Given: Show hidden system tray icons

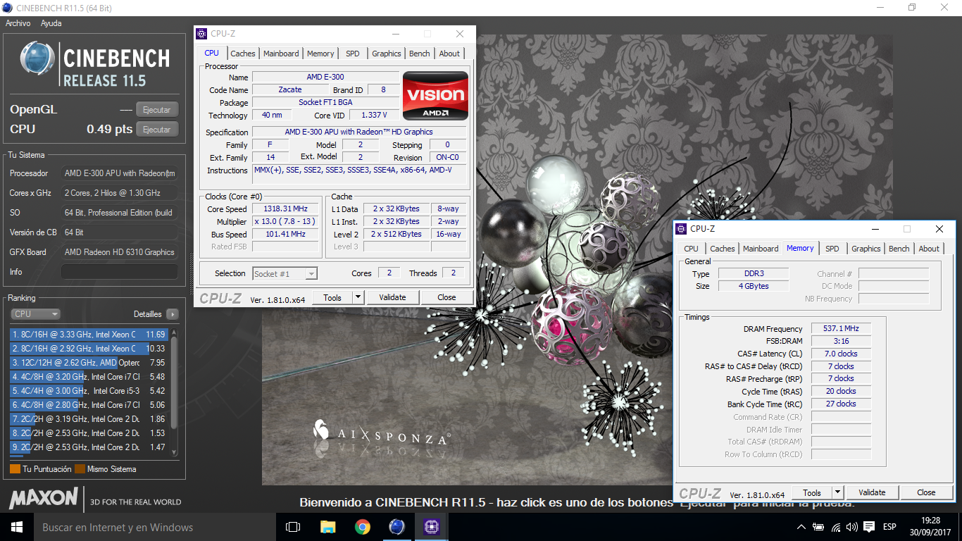Looking at the screenshot, I should click(801, 527).
